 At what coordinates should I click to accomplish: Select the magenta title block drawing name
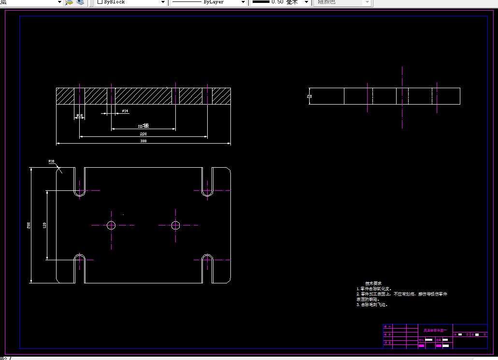(x=435, y=330)
